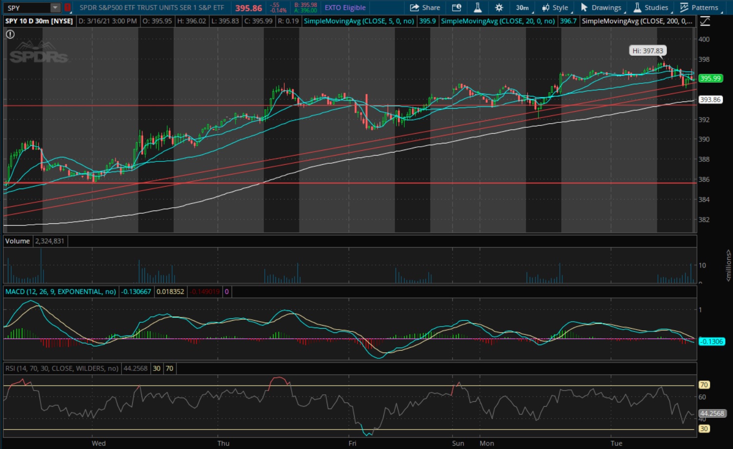
Task: Click MACD (12, 26, 9, EXPONENTIAL, no) label
Action: click(x=61, y=292)
